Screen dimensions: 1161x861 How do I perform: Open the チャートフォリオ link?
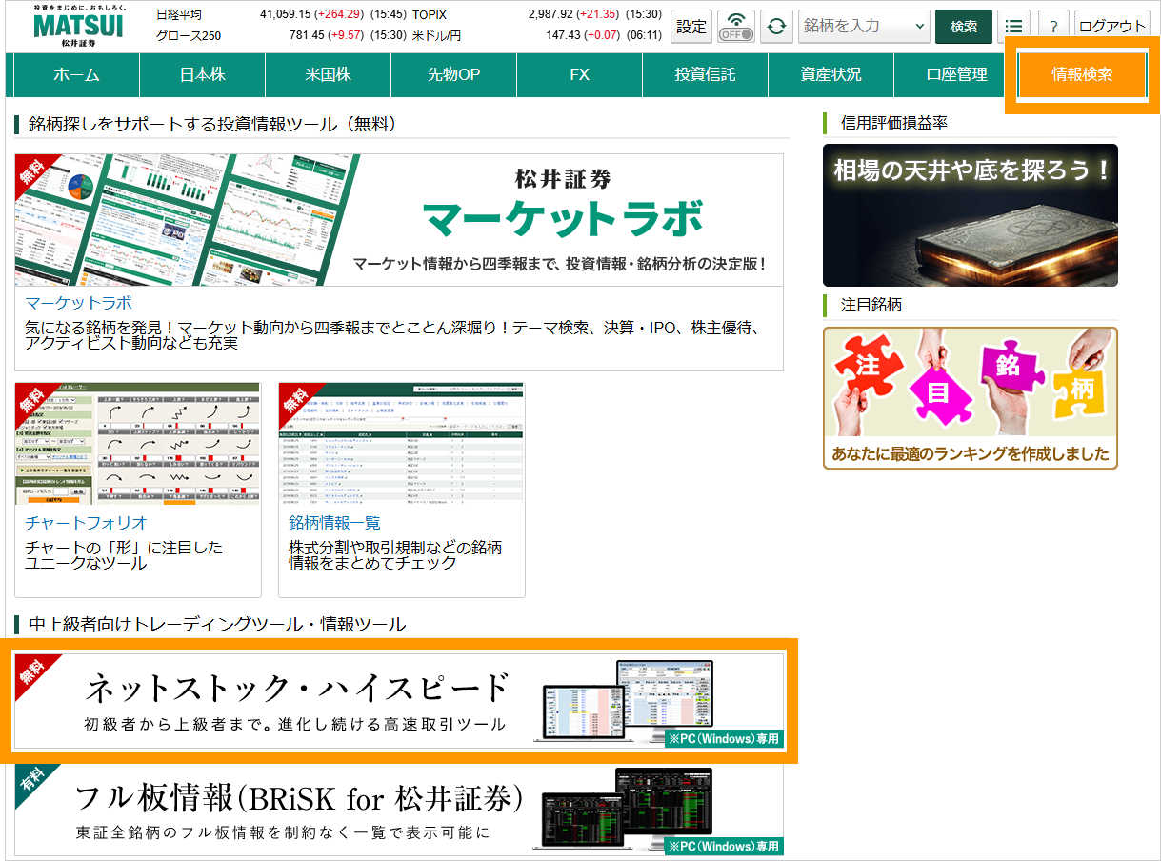87,523
